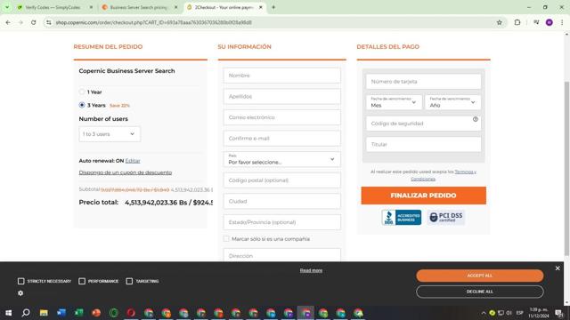Toggle Performance cookies checkbox
Image resolution: width=570 pixels, height=320 pixels.
[82, 281]
